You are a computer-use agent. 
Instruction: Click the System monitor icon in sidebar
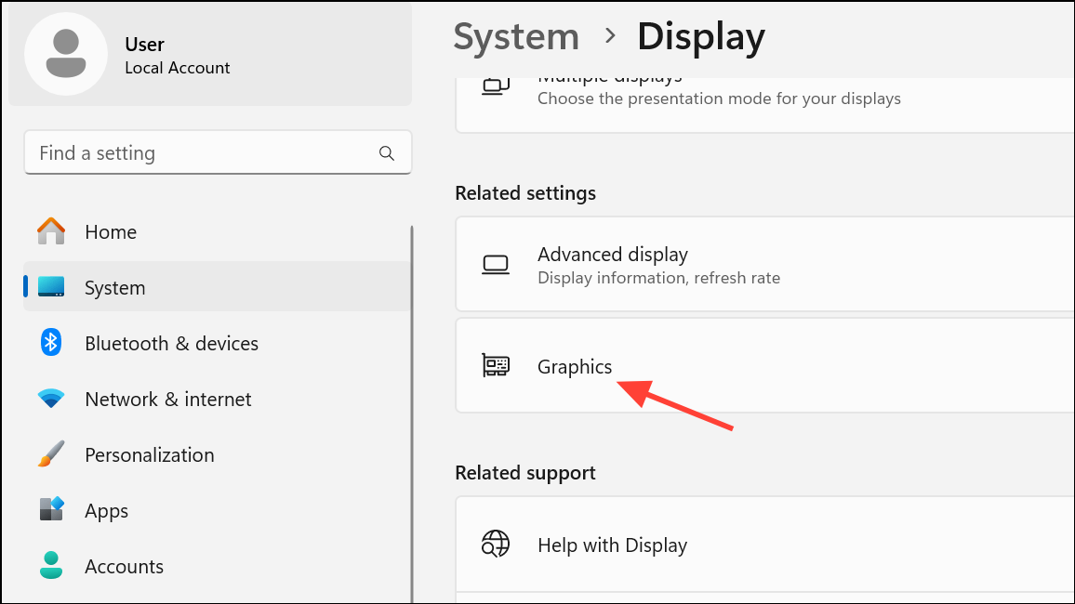point(53,287)
